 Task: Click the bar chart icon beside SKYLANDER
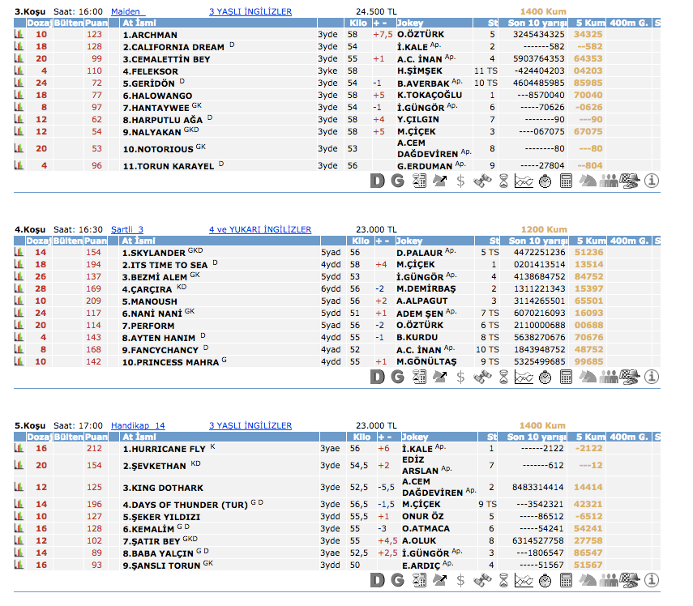coord(19,253)
